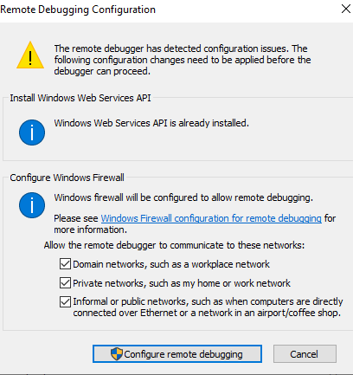Click the UAC shield icon on Configure button

(x=117, y=354)
